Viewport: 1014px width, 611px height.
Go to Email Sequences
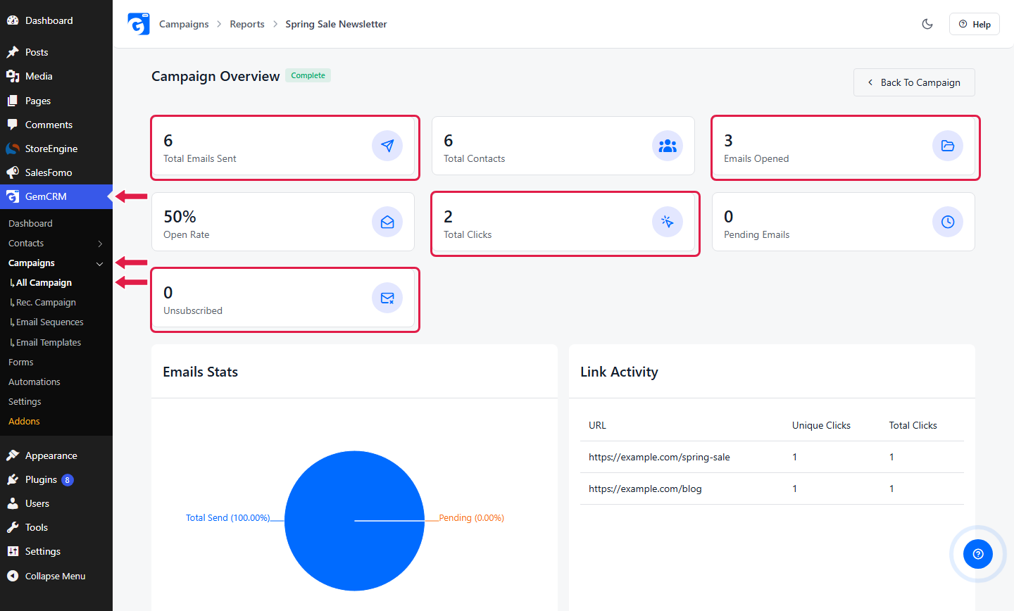(47, 322)
